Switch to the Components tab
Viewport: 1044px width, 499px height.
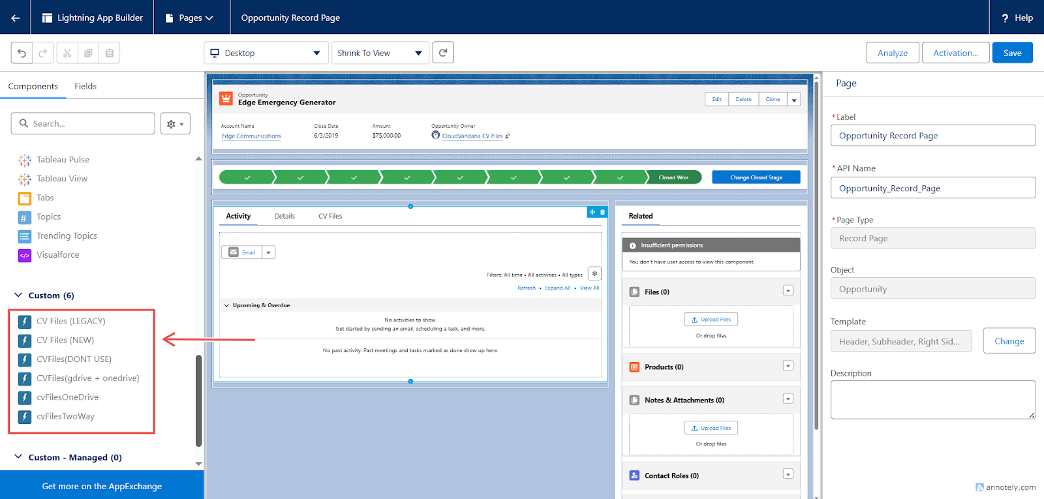pyautogui.click(x=33, y=86)
